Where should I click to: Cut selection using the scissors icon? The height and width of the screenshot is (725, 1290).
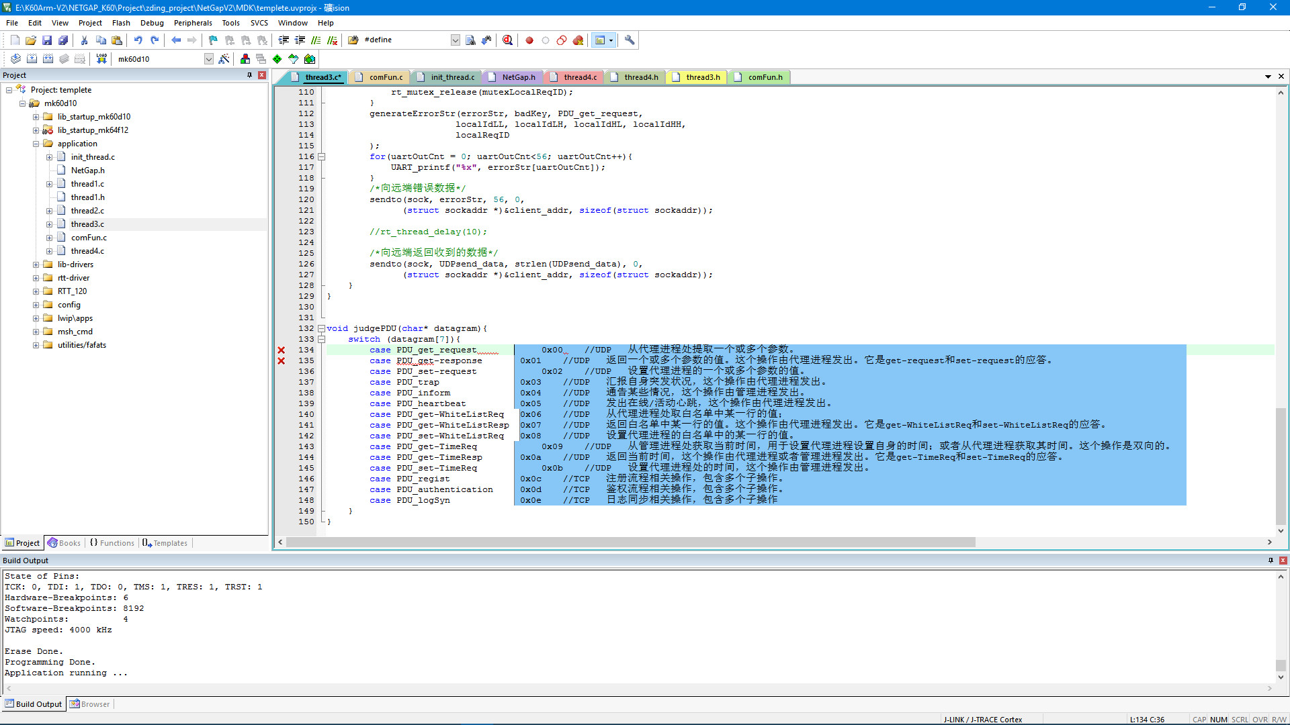click(x=85, y=40)
